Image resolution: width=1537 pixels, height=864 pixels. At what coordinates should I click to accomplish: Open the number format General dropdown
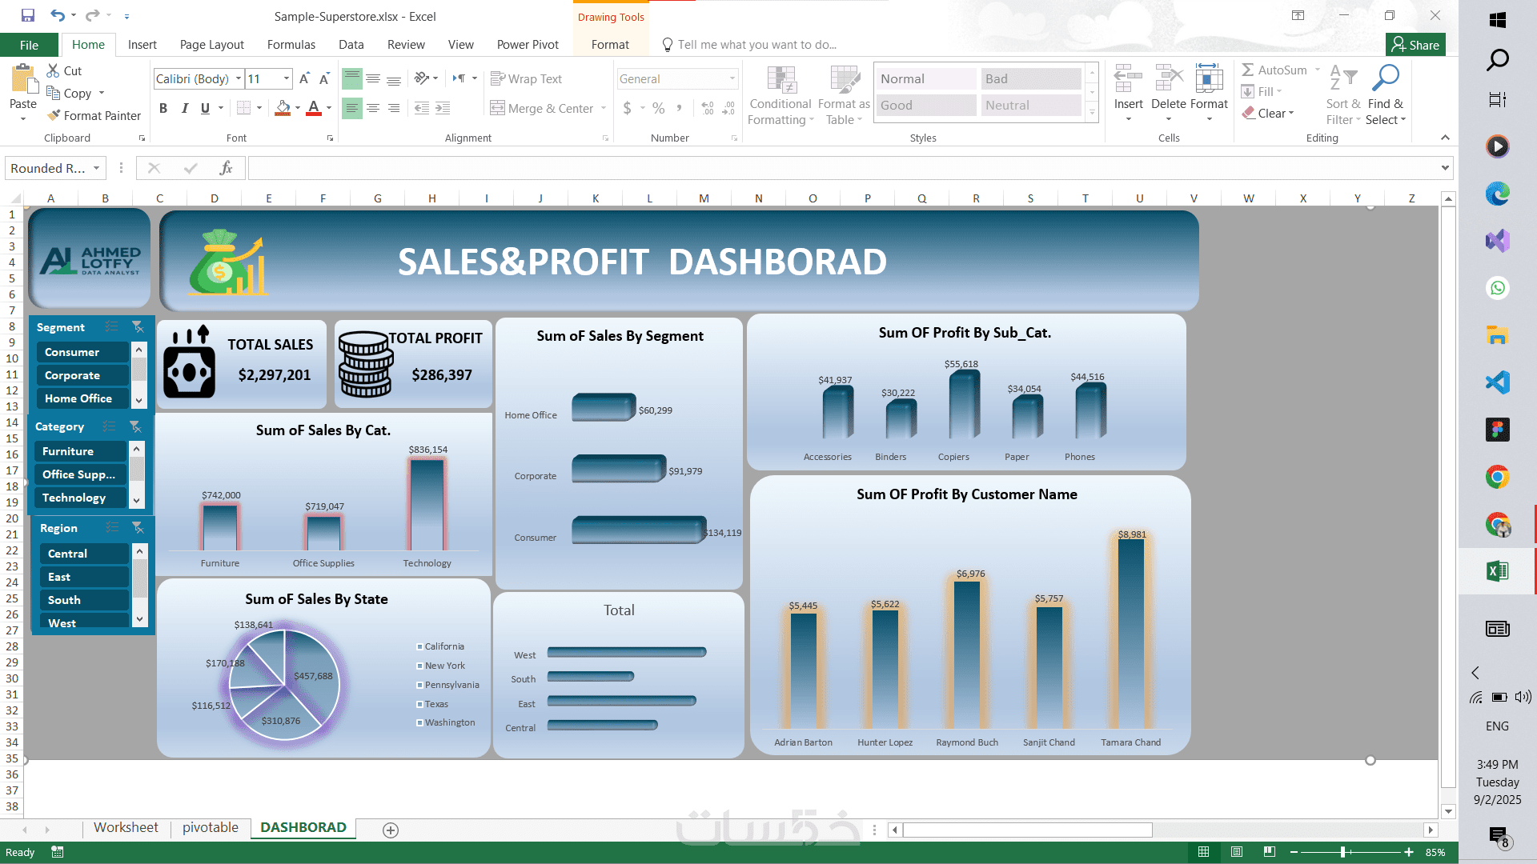click(732, 78)
